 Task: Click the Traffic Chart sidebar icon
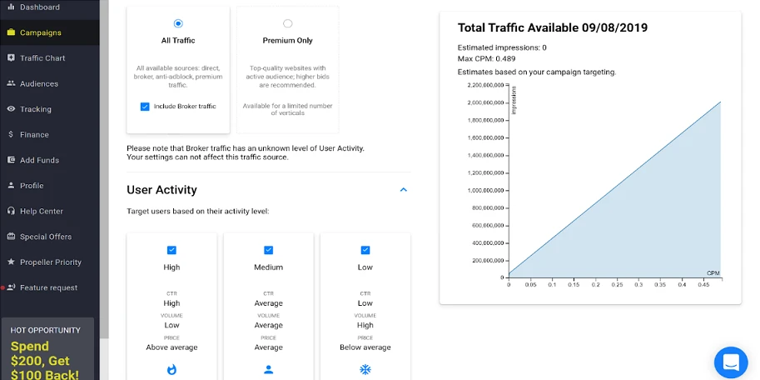tap(11, 57)
